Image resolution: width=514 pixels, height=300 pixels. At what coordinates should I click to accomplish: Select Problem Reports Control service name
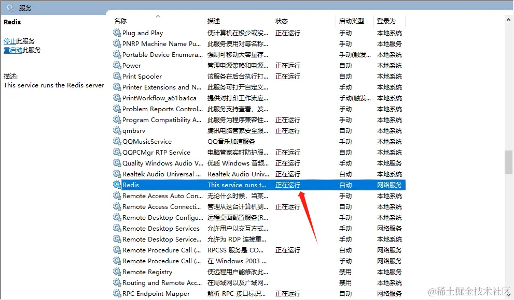tap(162, 109)
